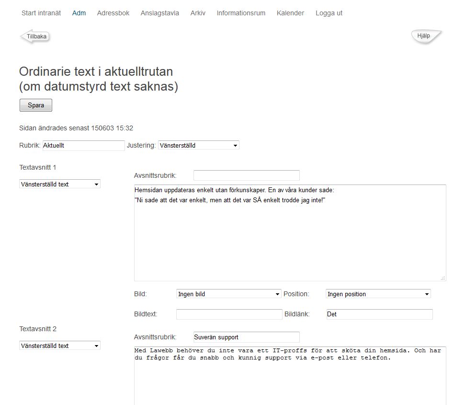Viewport: 466px width, 405px height.
Task: Click the 'Bildlänk:' label
Action: (x=297, y=314)
